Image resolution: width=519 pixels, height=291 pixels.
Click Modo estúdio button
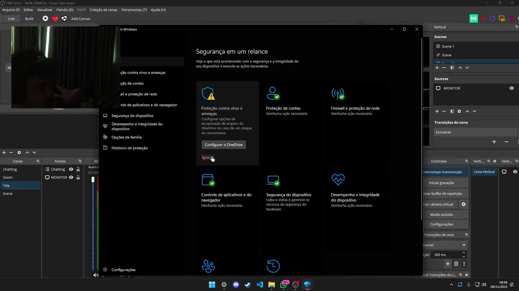tap(442, 215)
